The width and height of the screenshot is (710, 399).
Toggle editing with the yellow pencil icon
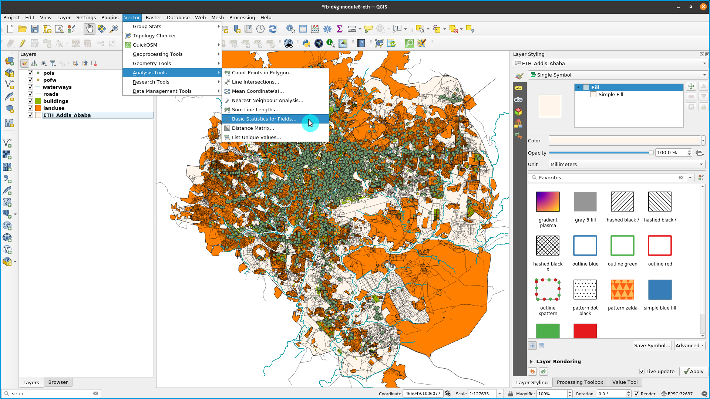pos(22,43)
